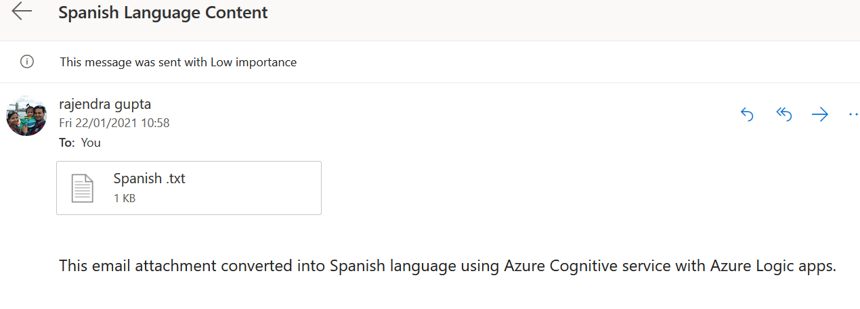Click the text file icon in attachment
The height and width of the screenshot is (309, 860).
click(83, 188)
